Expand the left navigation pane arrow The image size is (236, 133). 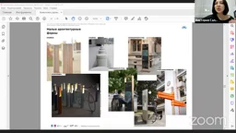pyautogui.click(x=8, y=76)
